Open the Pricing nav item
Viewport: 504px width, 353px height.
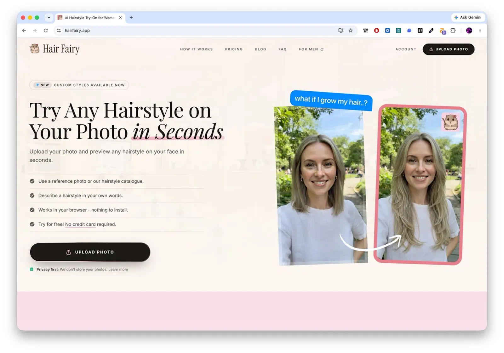pos(234,49)
